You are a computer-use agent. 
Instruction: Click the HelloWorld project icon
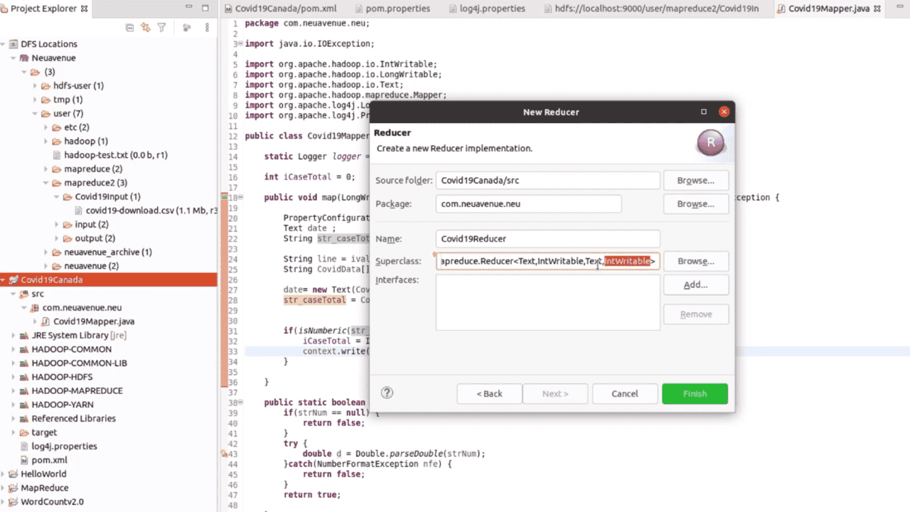point(14,474)
